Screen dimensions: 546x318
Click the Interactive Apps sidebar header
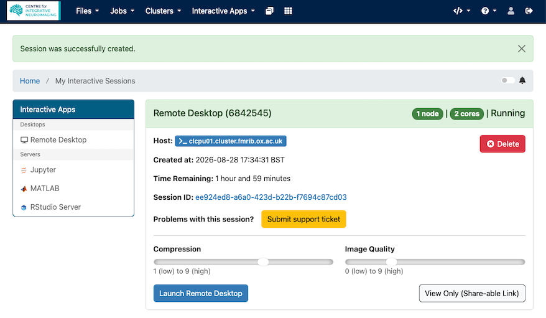coord(73,110)
